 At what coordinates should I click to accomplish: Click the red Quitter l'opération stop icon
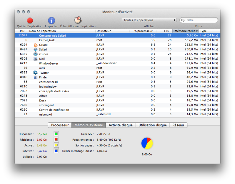click(x=30, y=20)
